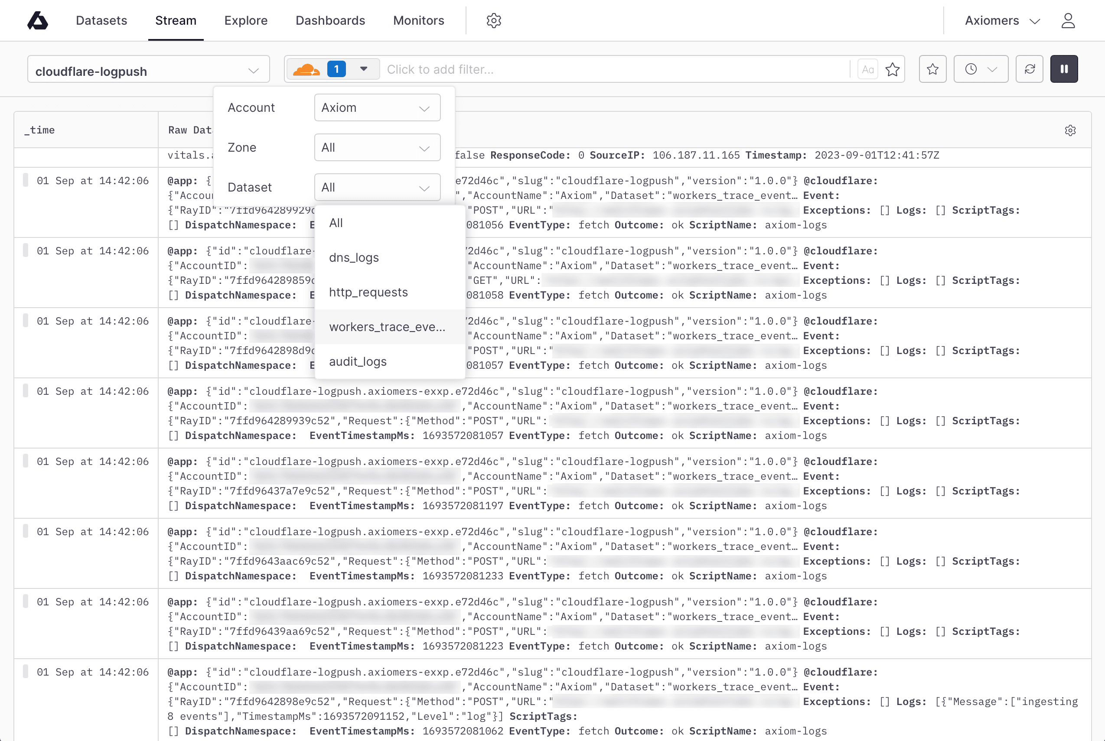Open the Account dropdown showing Axiom
The width and height of the screenshot is (1105, 741).
[x=377, y=108]
